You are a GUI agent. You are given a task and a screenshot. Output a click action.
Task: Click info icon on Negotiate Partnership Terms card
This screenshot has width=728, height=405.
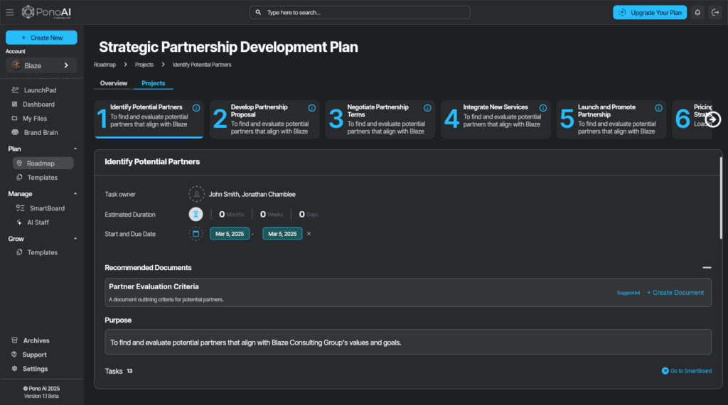click(x=427, y=108)
